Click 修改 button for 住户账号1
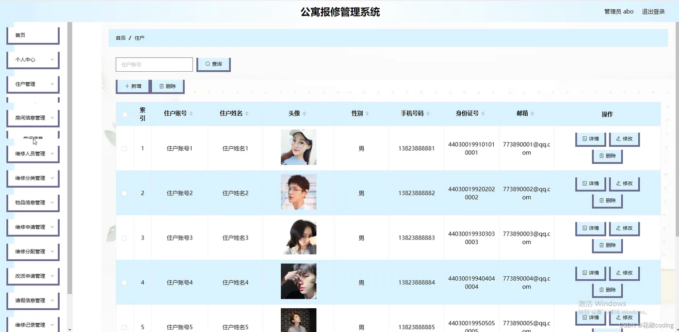679x332 pixels. point(624,139)
